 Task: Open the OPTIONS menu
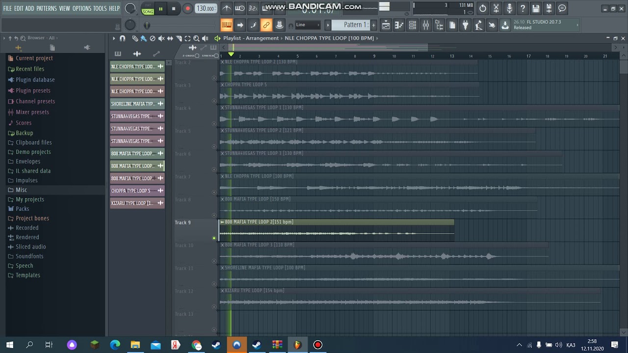click(82, 8)
